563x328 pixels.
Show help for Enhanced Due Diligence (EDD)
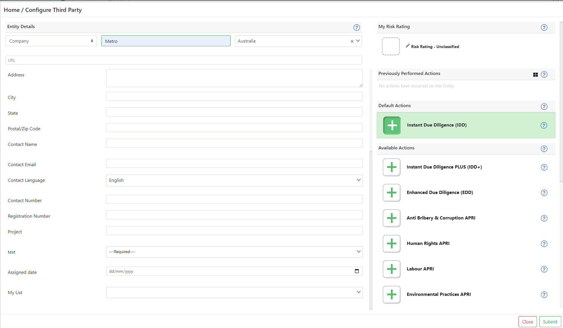tap(544, 193)
